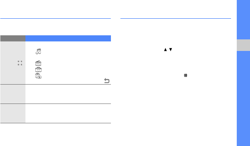Click the blue divider line atop right column
This screenshot has height=146, width=250.
click(176, 18)
